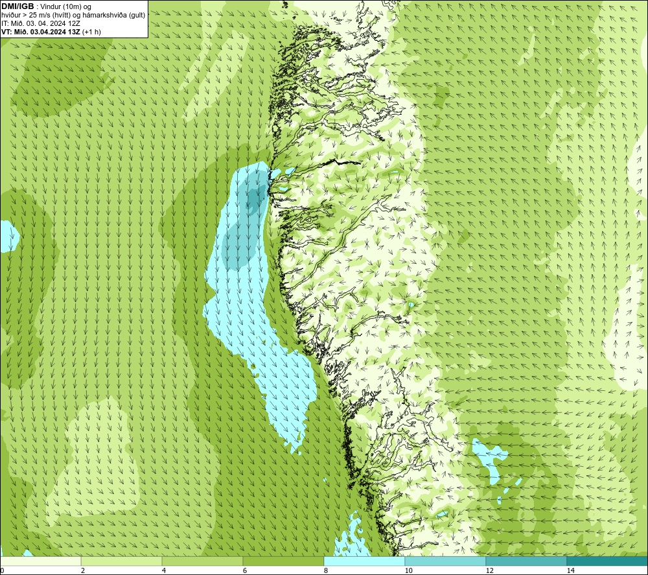Click the 10–12 m/s teal legend swatch
This screenshot has width=648, height=575.
(446, 561)
